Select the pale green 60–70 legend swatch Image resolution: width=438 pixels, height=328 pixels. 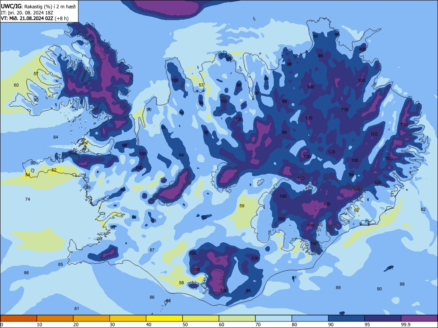click(237, 318)
